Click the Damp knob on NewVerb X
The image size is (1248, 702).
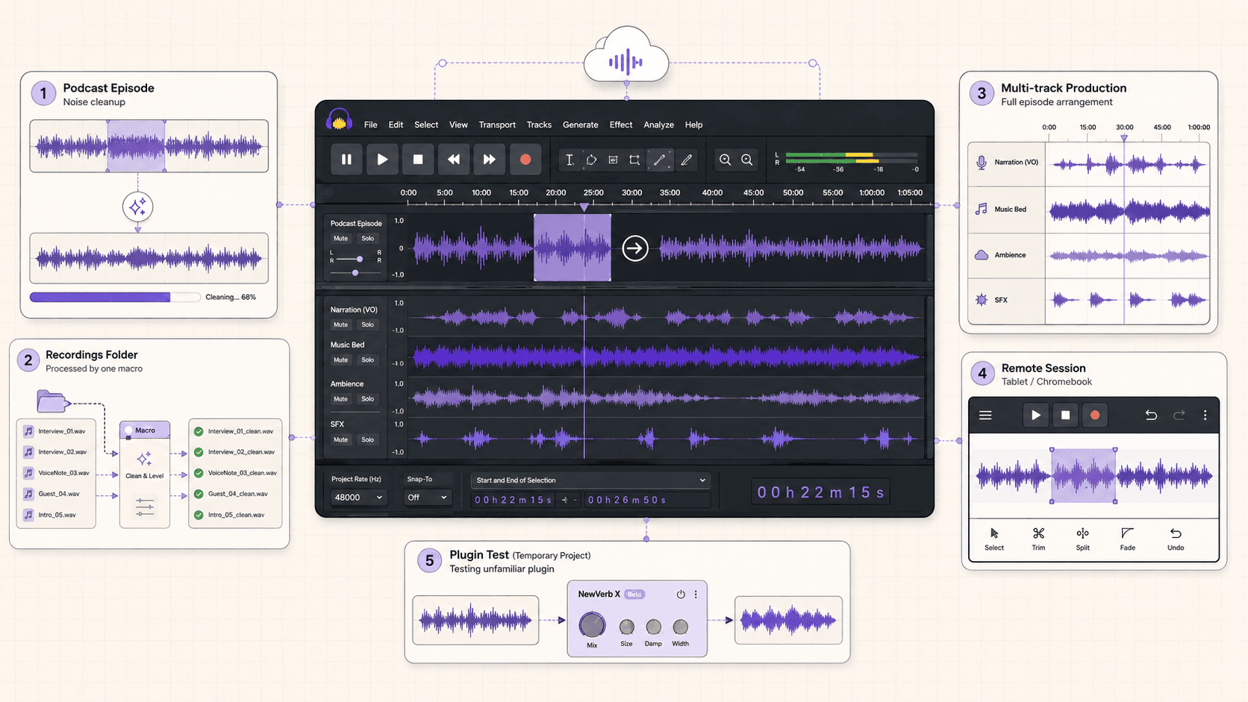(x=653, y=627)
